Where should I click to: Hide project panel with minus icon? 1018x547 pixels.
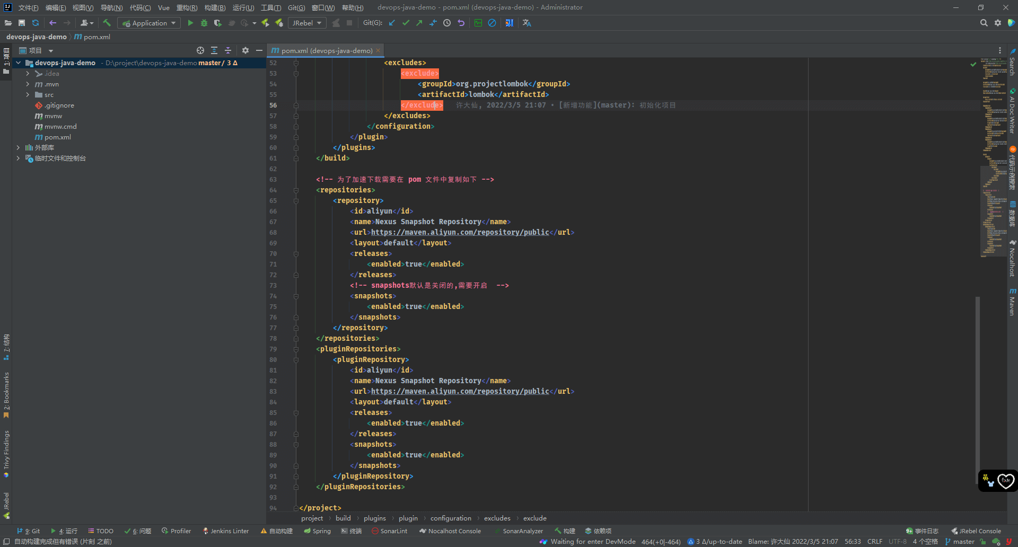pos(259,50)
